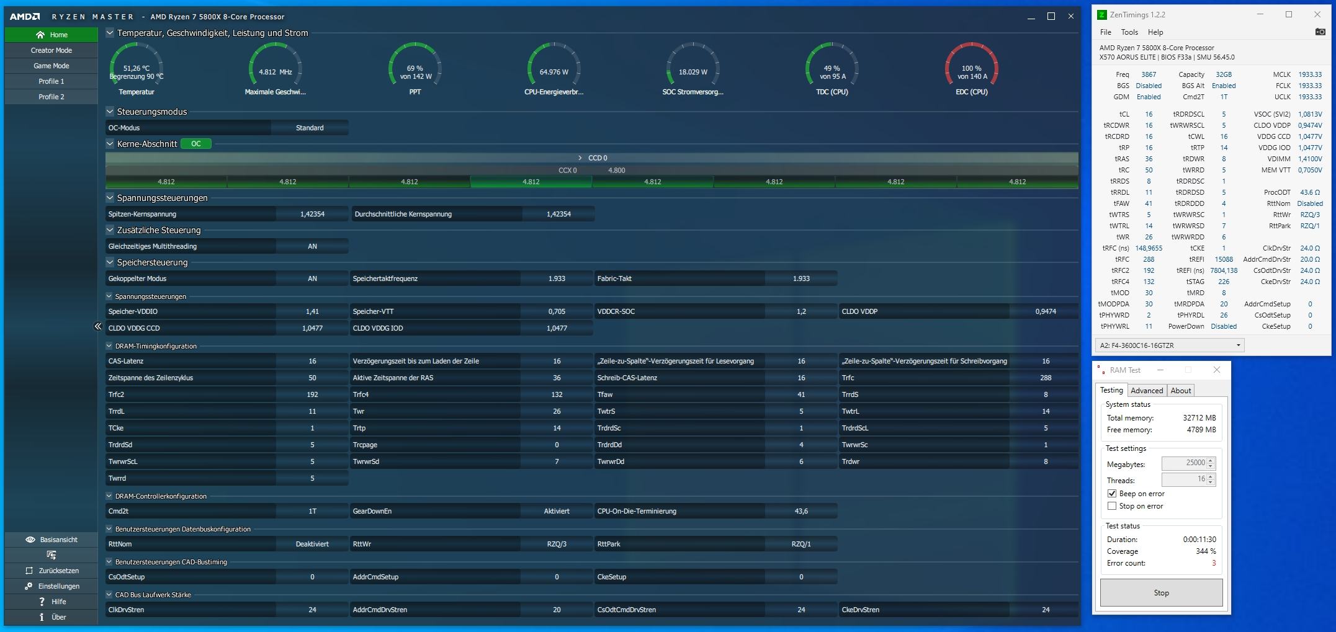Collapse the Kerne-Abschnitt section
This screenshot has height=632, width=1336.
[110, 144]
